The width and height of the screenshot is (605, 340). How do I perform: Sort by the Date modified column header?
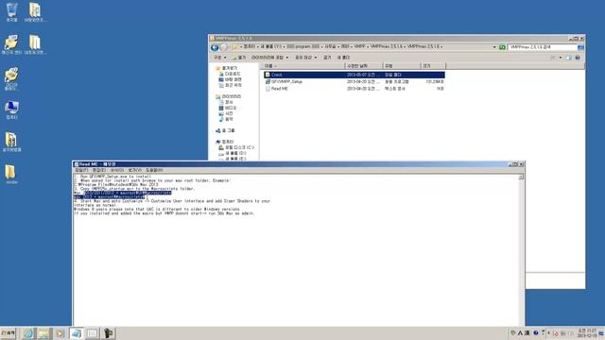click(364, 66)
